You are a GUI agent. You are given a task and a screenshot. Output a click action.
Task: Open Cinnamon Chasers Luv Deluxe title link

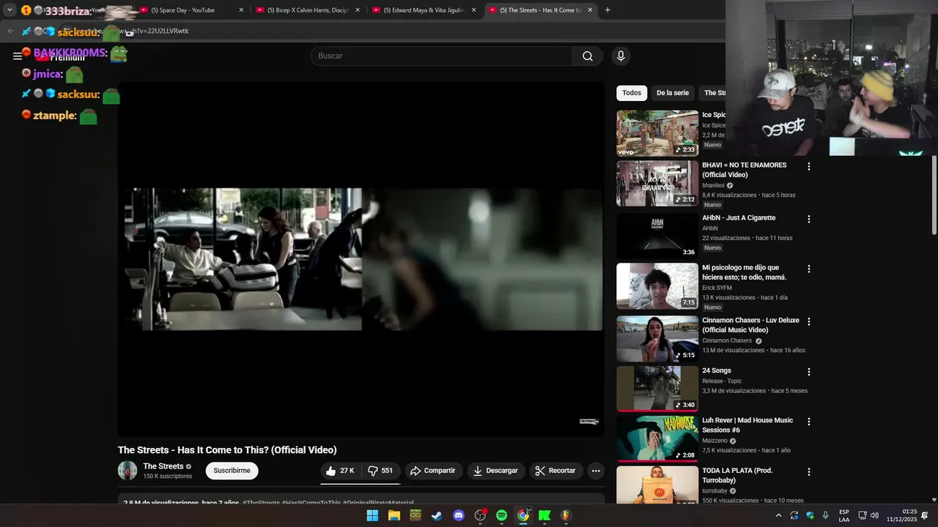750,325
